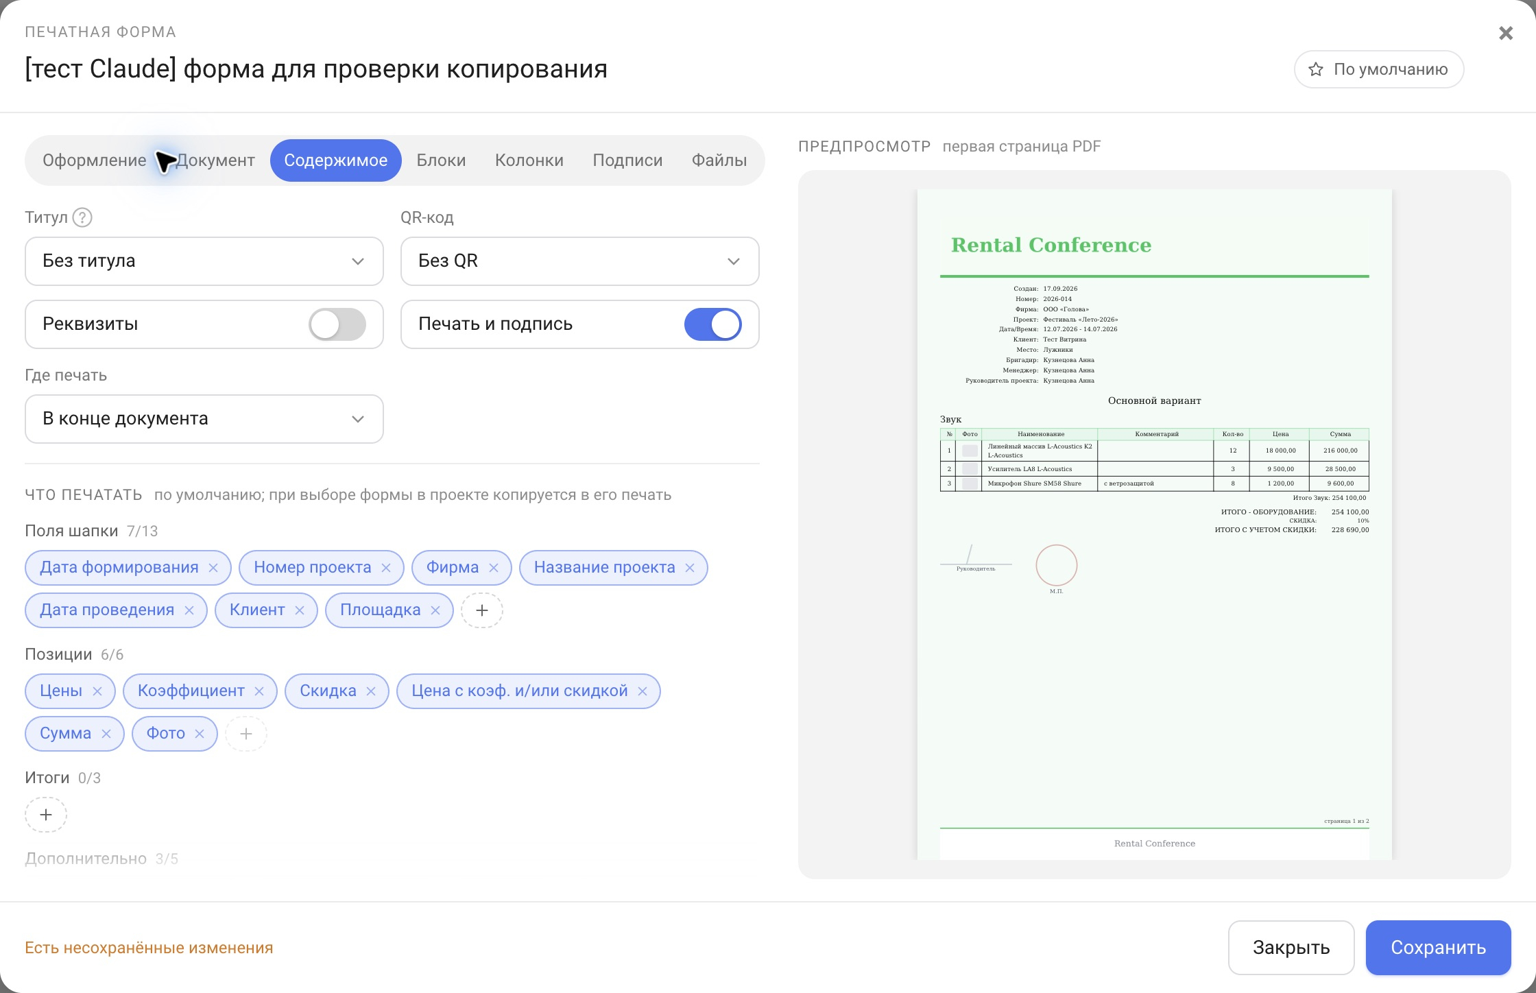Remove the "Дата проведения" chip

(189, 610)
